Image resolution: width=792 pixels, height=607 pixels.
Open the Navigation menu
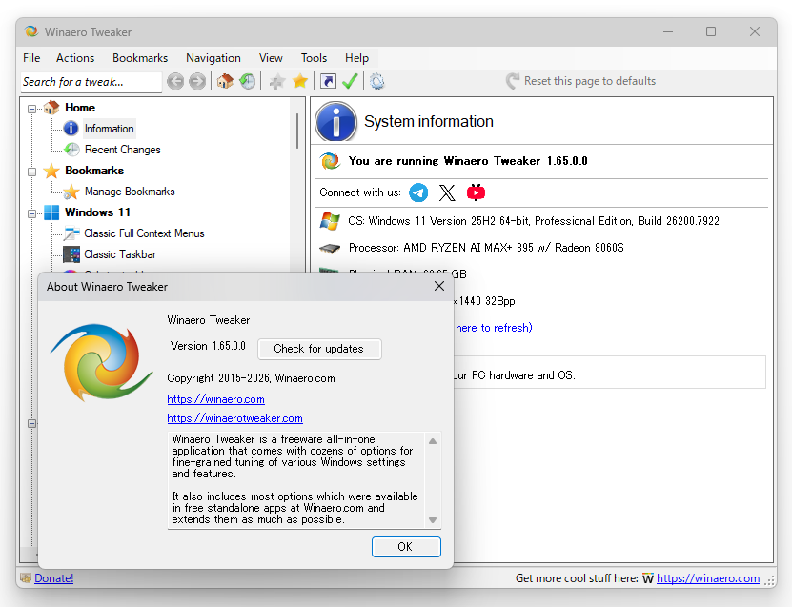[213, 57]
